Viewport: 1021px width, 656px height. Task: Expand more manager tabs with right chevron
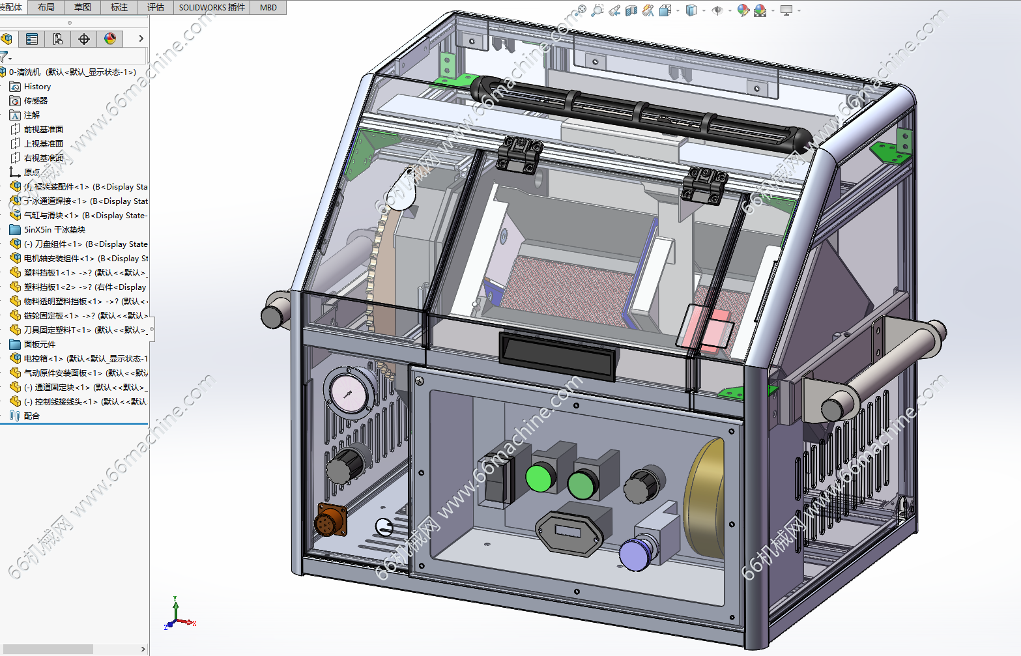click(141, 39)
